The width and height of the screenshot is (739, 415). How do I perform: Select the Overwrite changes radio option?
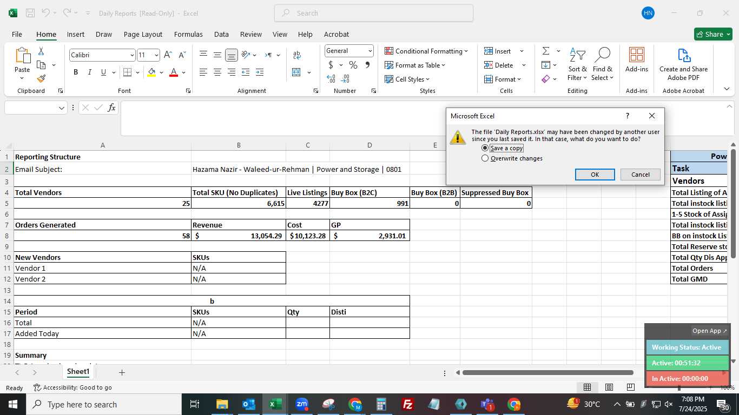[485, 158]
